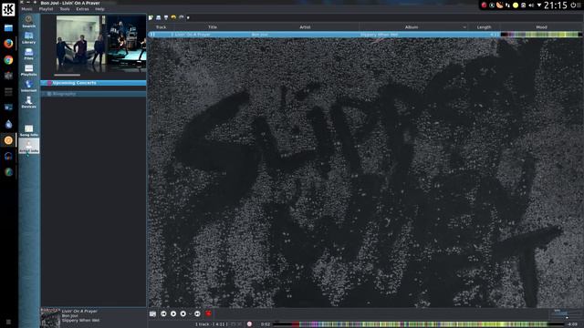Click the red love/scrobble button

click(208, 313)
